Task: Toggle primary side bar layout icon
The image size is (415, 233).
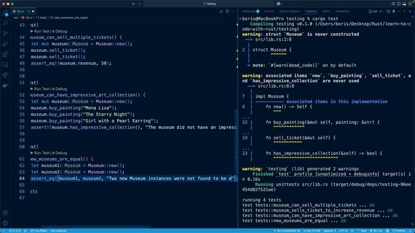Action: click(x=399, y=4)
